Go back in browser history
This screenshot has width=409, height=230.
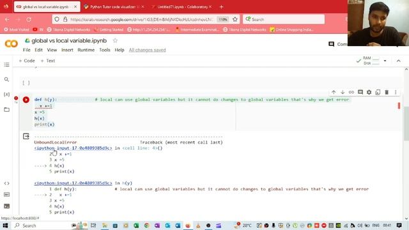click(x=7, y=20)
